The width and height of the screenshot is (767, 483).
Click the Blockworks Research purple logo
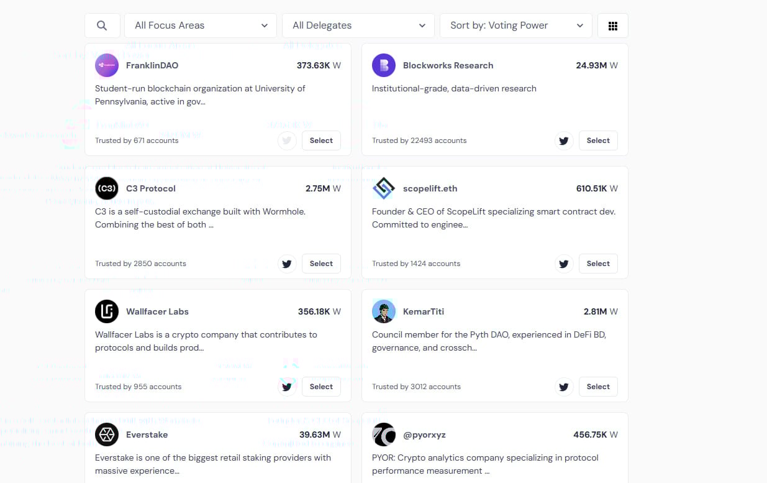(384, 65)
